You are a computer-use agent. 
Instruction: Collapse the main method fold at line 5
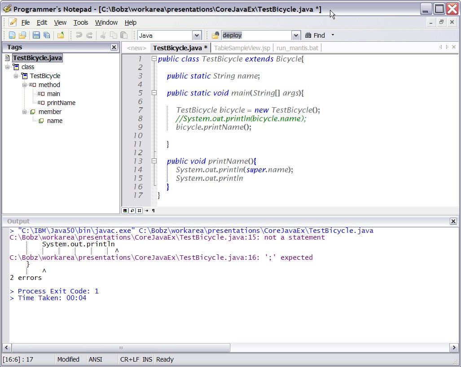click(x=154, y=93)
